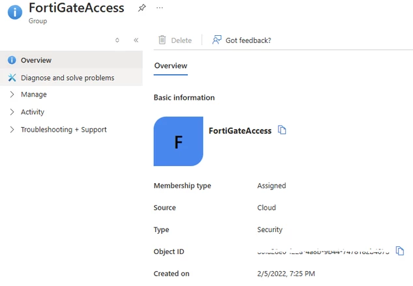This screenshot has height=286, width=413.
Task: Click the Cloud value
Action: [x=267, y=208]
